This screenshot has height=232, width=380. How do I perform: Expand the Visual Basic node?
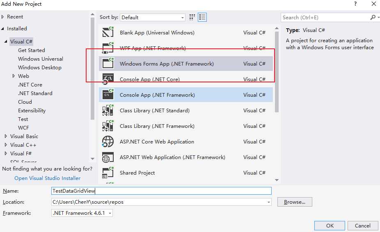(6, 136)
